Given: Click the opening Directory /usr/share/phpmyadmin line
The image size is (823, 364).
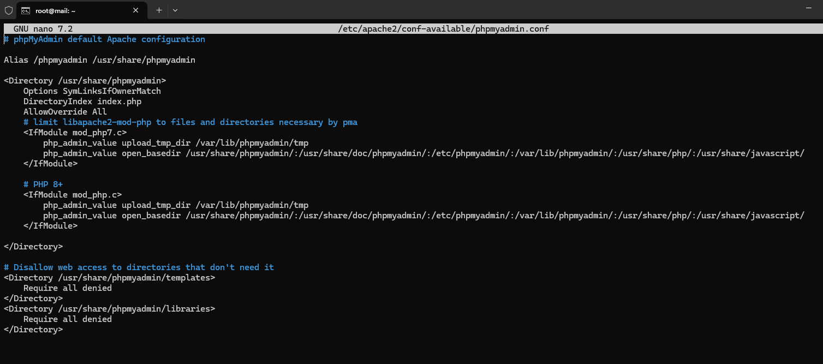Looking at the screenshot, I should click(x=85, y=81).
